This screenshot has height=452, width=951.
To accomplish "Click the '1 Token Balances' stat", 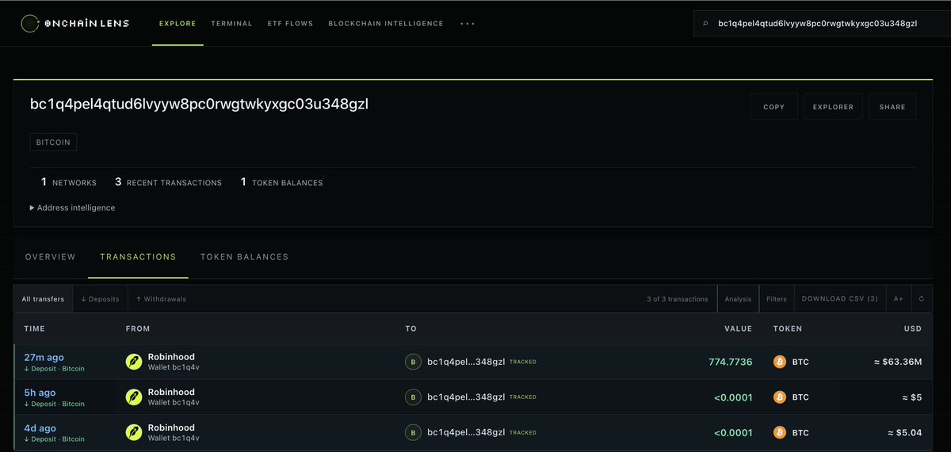I will tap(282, 182).
